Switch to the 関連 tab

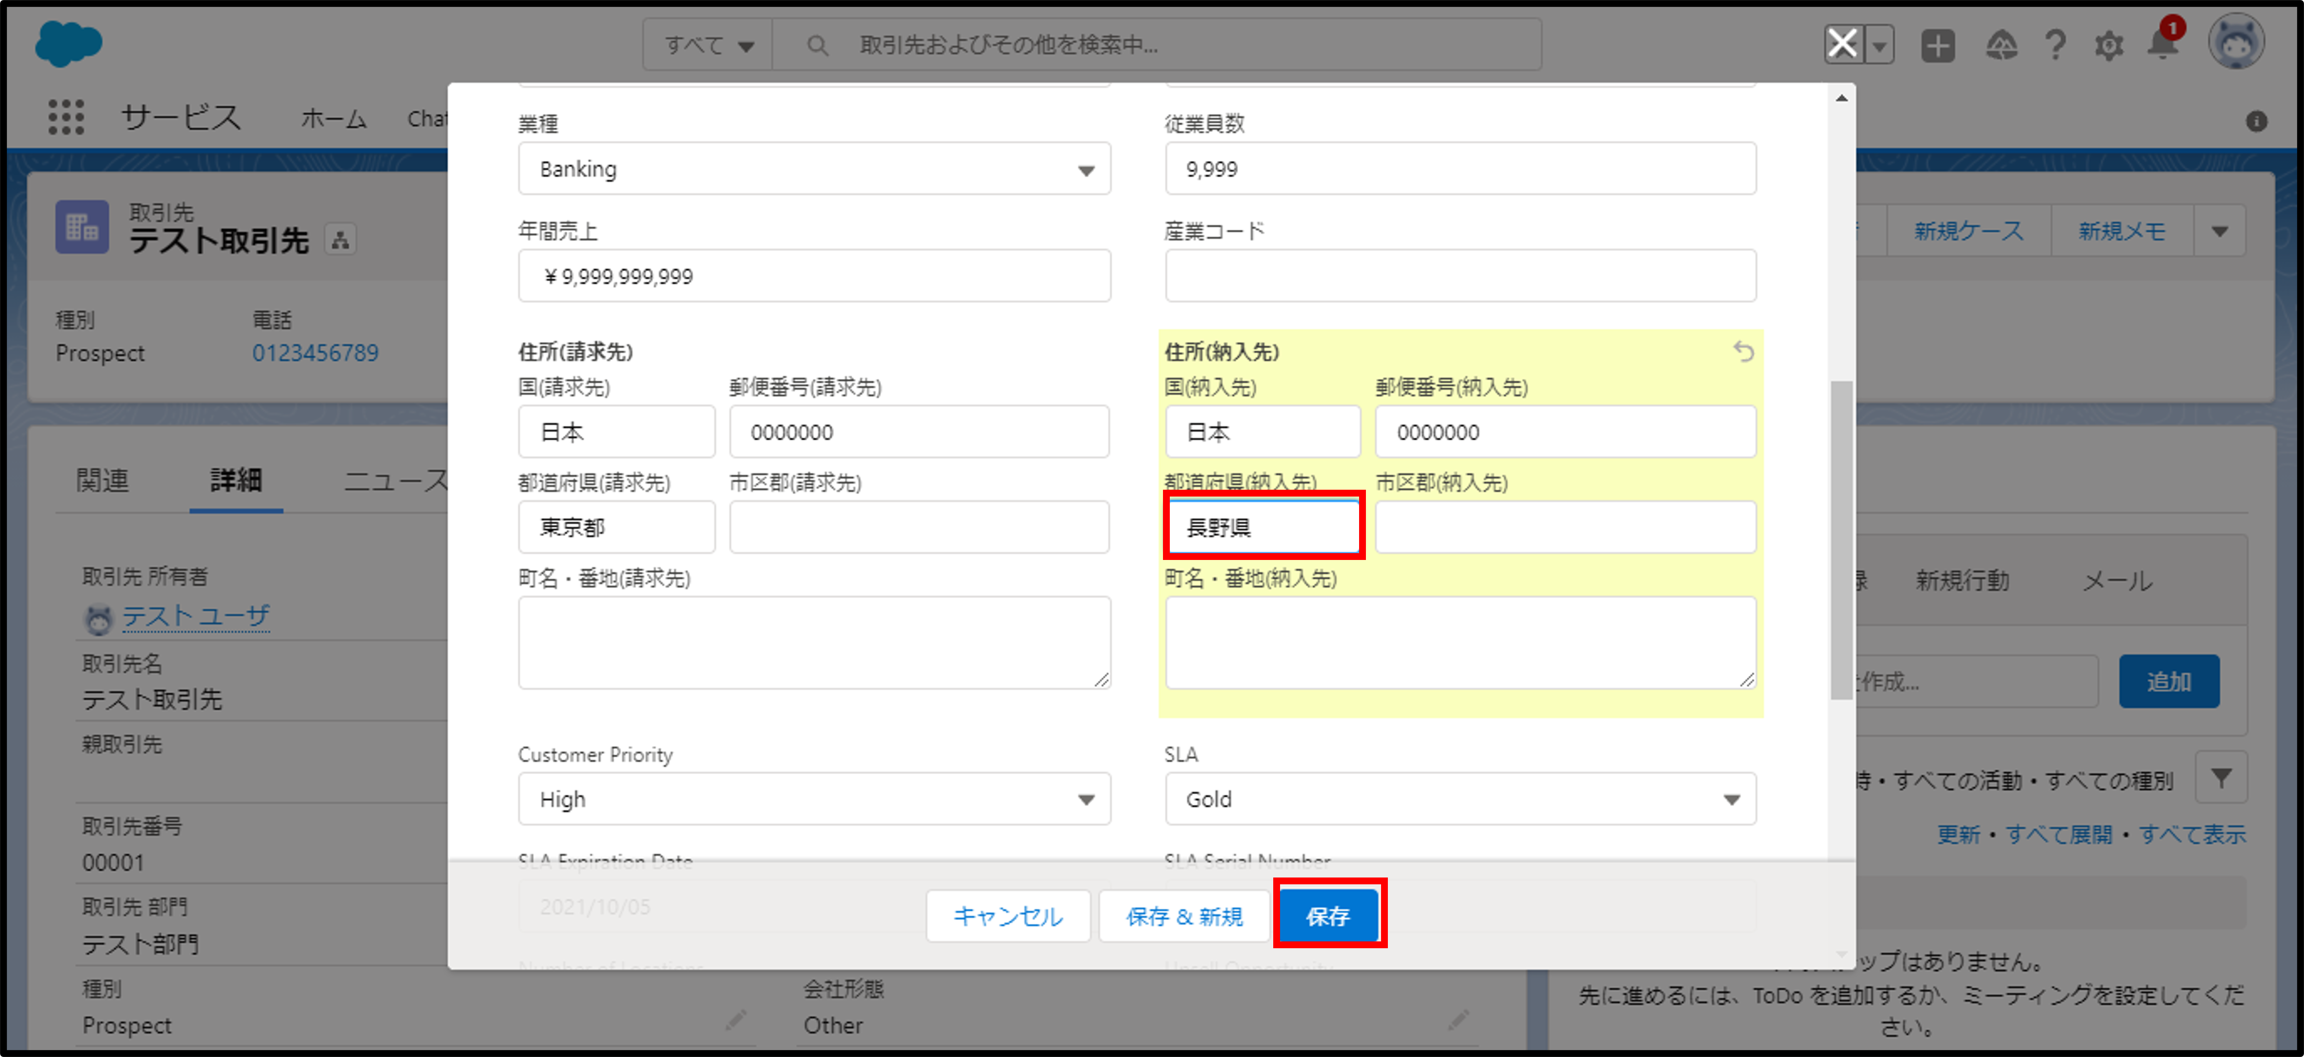(x=102, y=480)
